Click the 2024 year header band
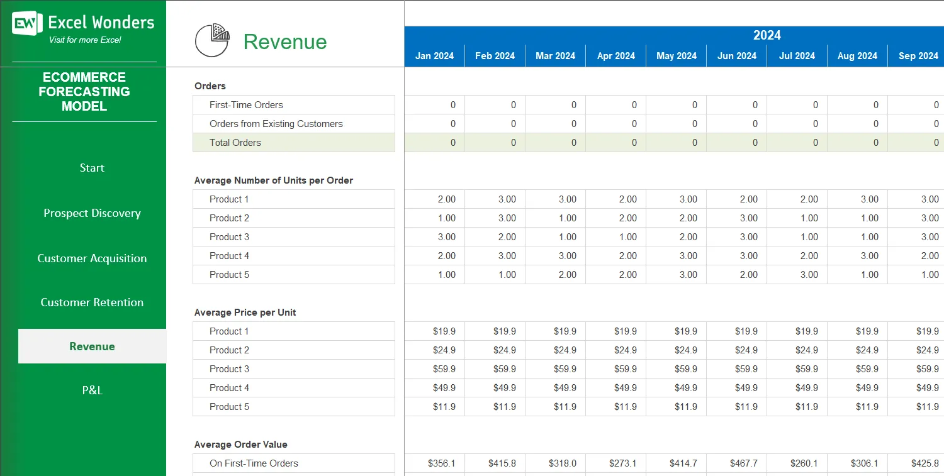 click(x=767, y=35)
